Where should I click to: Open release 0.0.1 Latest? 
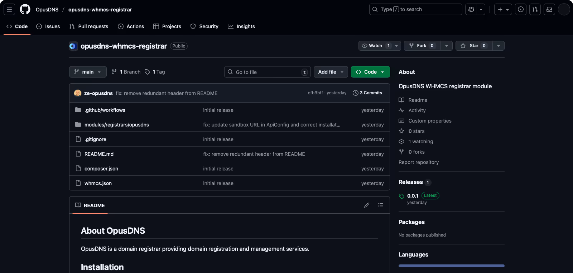pos(419,196)
